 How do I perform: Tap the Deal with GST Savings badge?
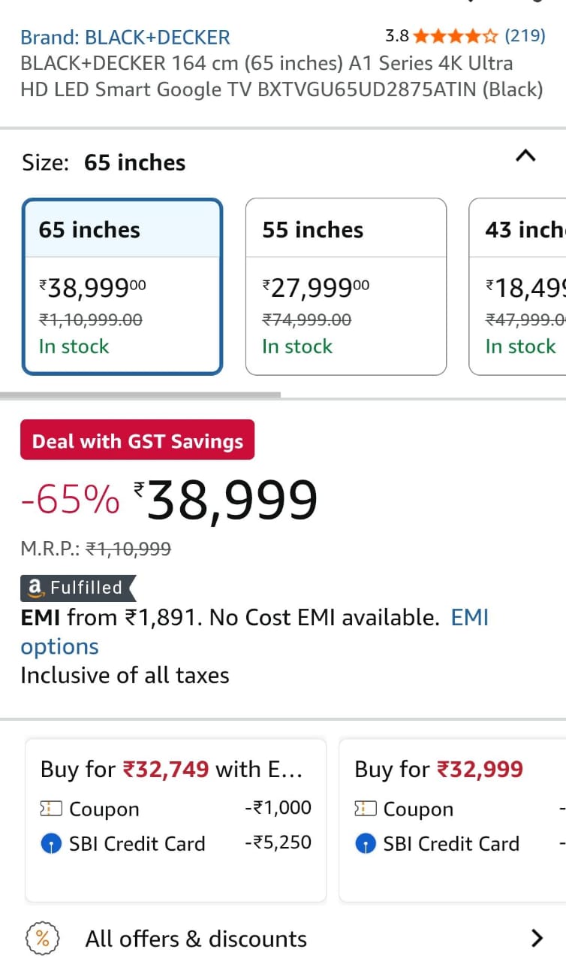[137, 440]
